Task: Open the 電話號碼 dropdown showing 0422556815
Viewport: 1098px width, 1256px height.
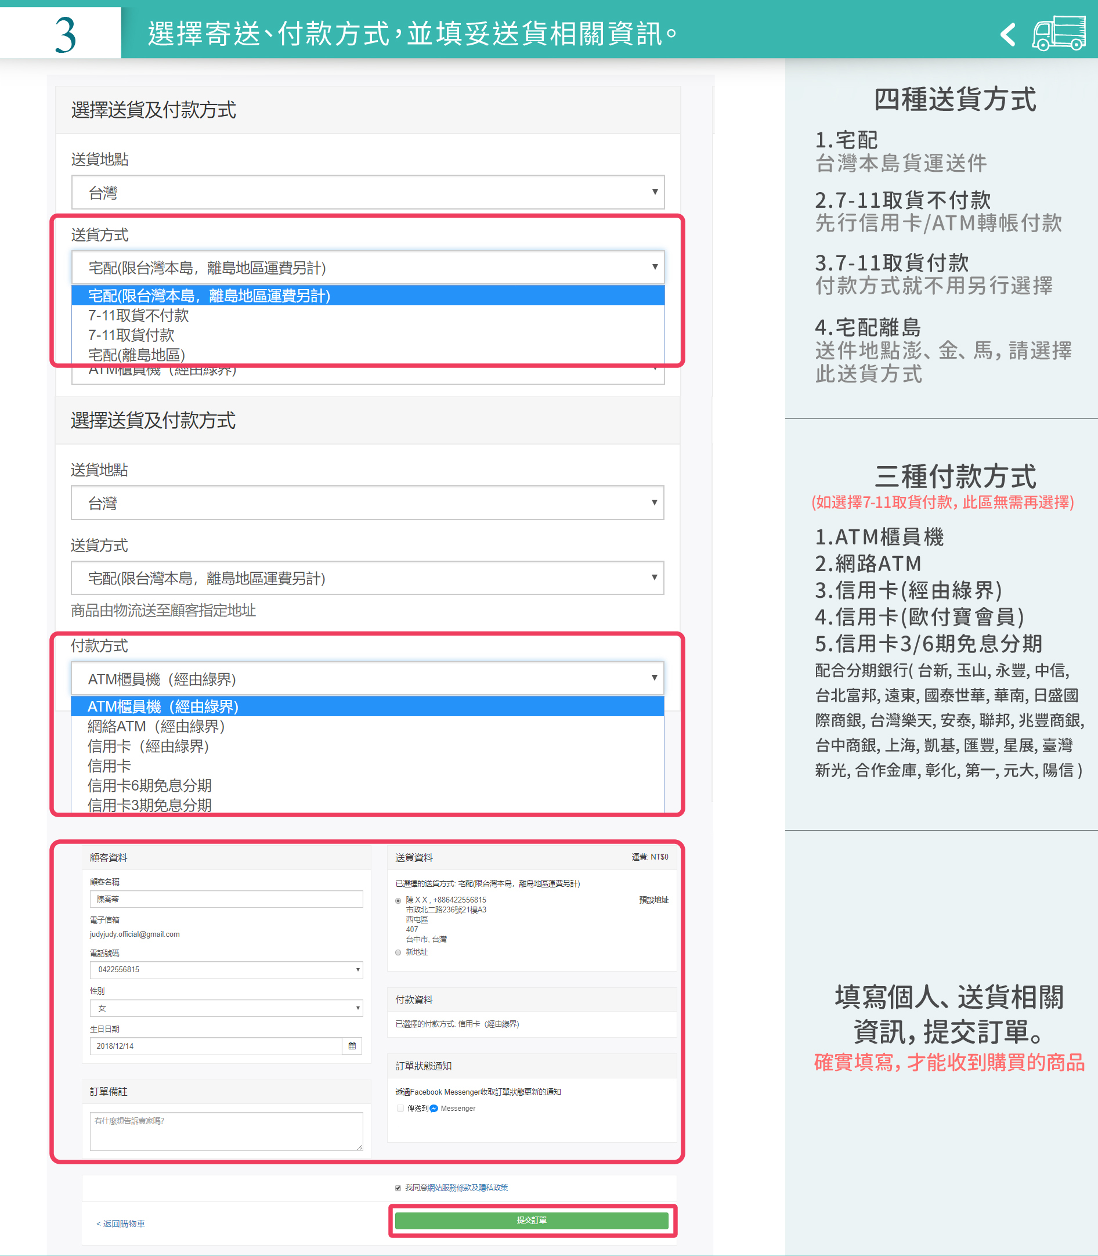Action: pyautogui.click(x=226, y=969)
